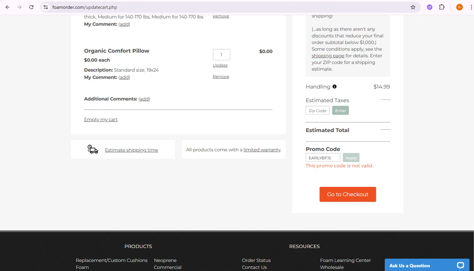This screenshot has height=271, width=474.
Task: Open Commercial footer link
Action: (x=167, y=267)
